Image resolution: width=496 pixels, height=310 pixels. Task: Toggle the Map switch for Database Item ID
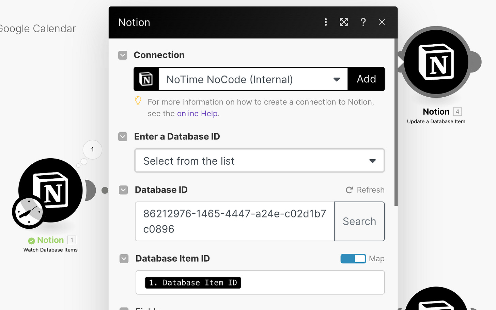(353, 259)
